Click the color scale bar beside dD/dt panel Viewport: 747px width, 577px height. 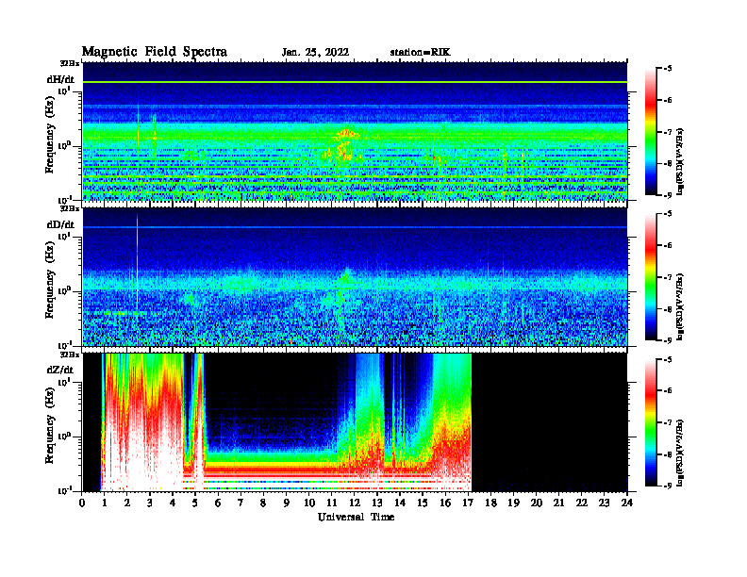coord(650,276)
